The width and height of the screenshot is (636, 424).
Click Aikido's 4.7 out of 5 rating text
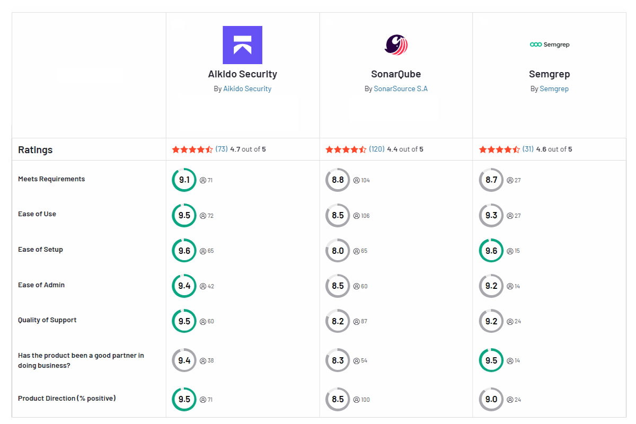tap(248, 149)
